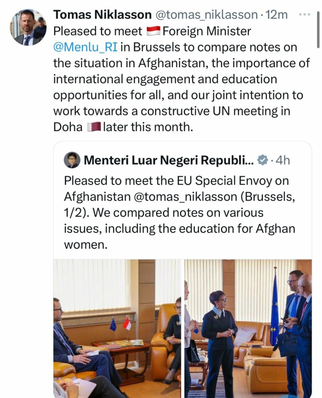Tap the Qatar flag emoji
Screen dimensions: 322x398
coord(94,127)
